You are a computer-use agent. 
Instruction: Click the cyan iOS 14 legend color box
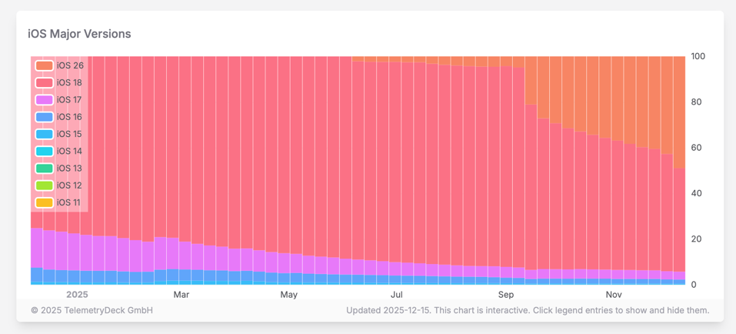pyautogui.click(x=44, y=152)
